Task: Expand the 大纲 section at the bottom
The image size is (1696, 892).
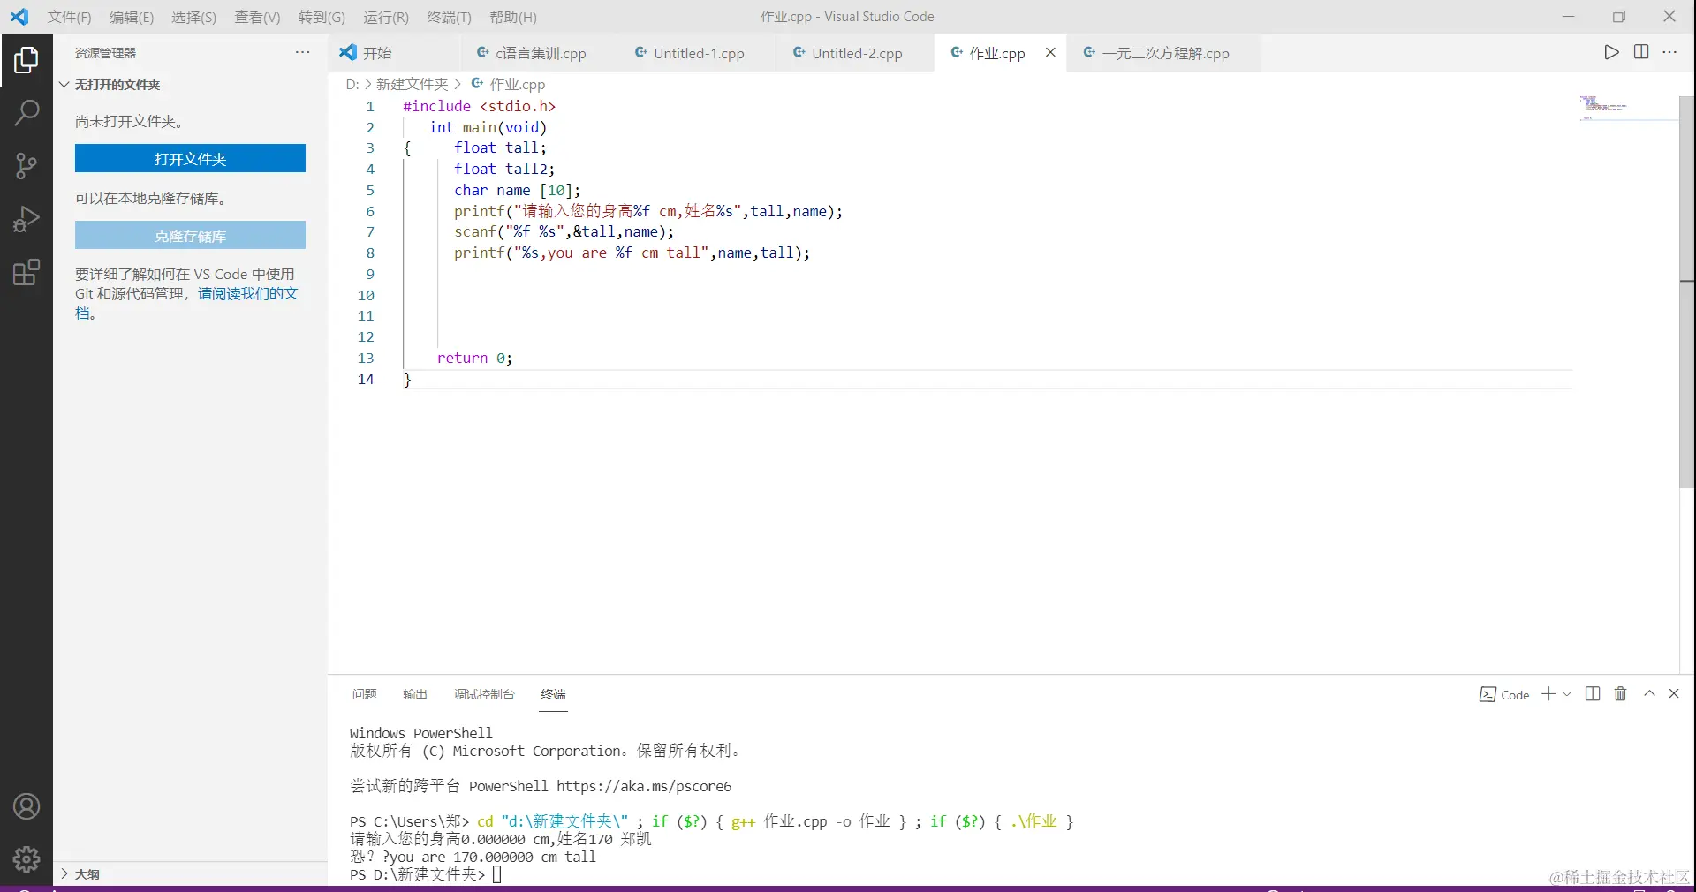Action: tap(64, 874)
